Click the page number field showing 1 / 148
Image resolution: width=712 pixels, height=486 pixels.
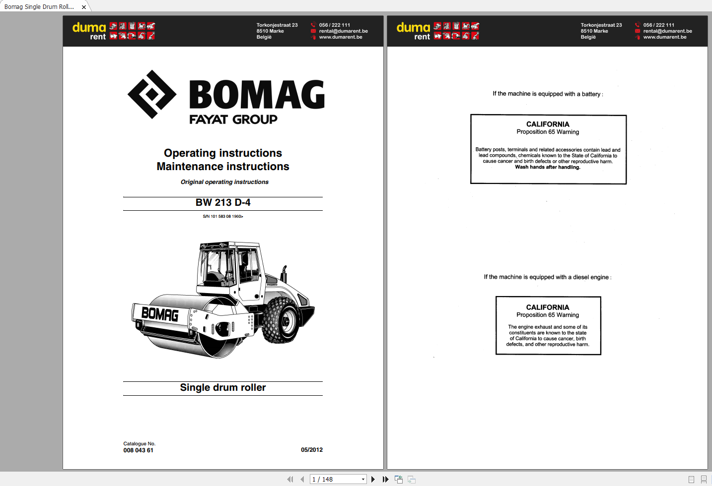pyautogui.click(x=335, y=479)
